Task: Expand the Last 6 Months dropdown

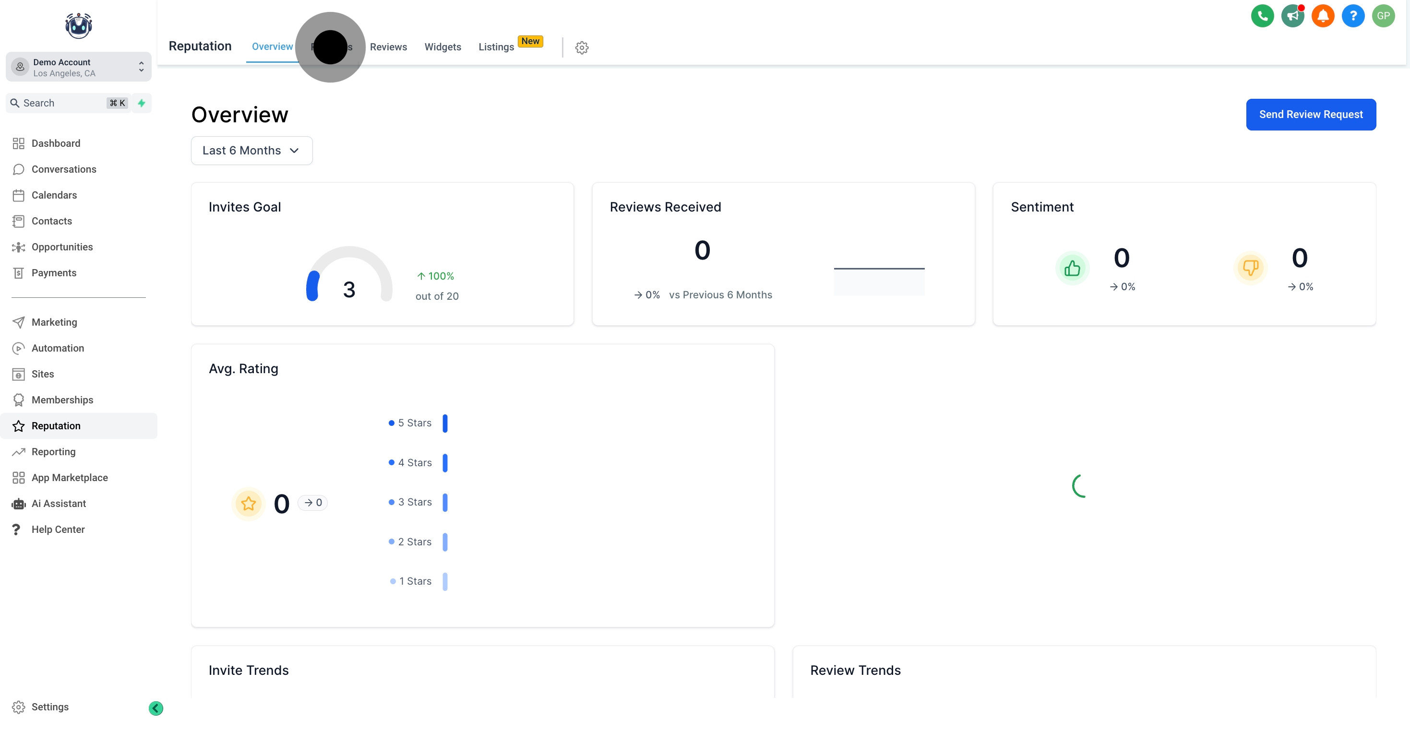Action: [252, 151]
